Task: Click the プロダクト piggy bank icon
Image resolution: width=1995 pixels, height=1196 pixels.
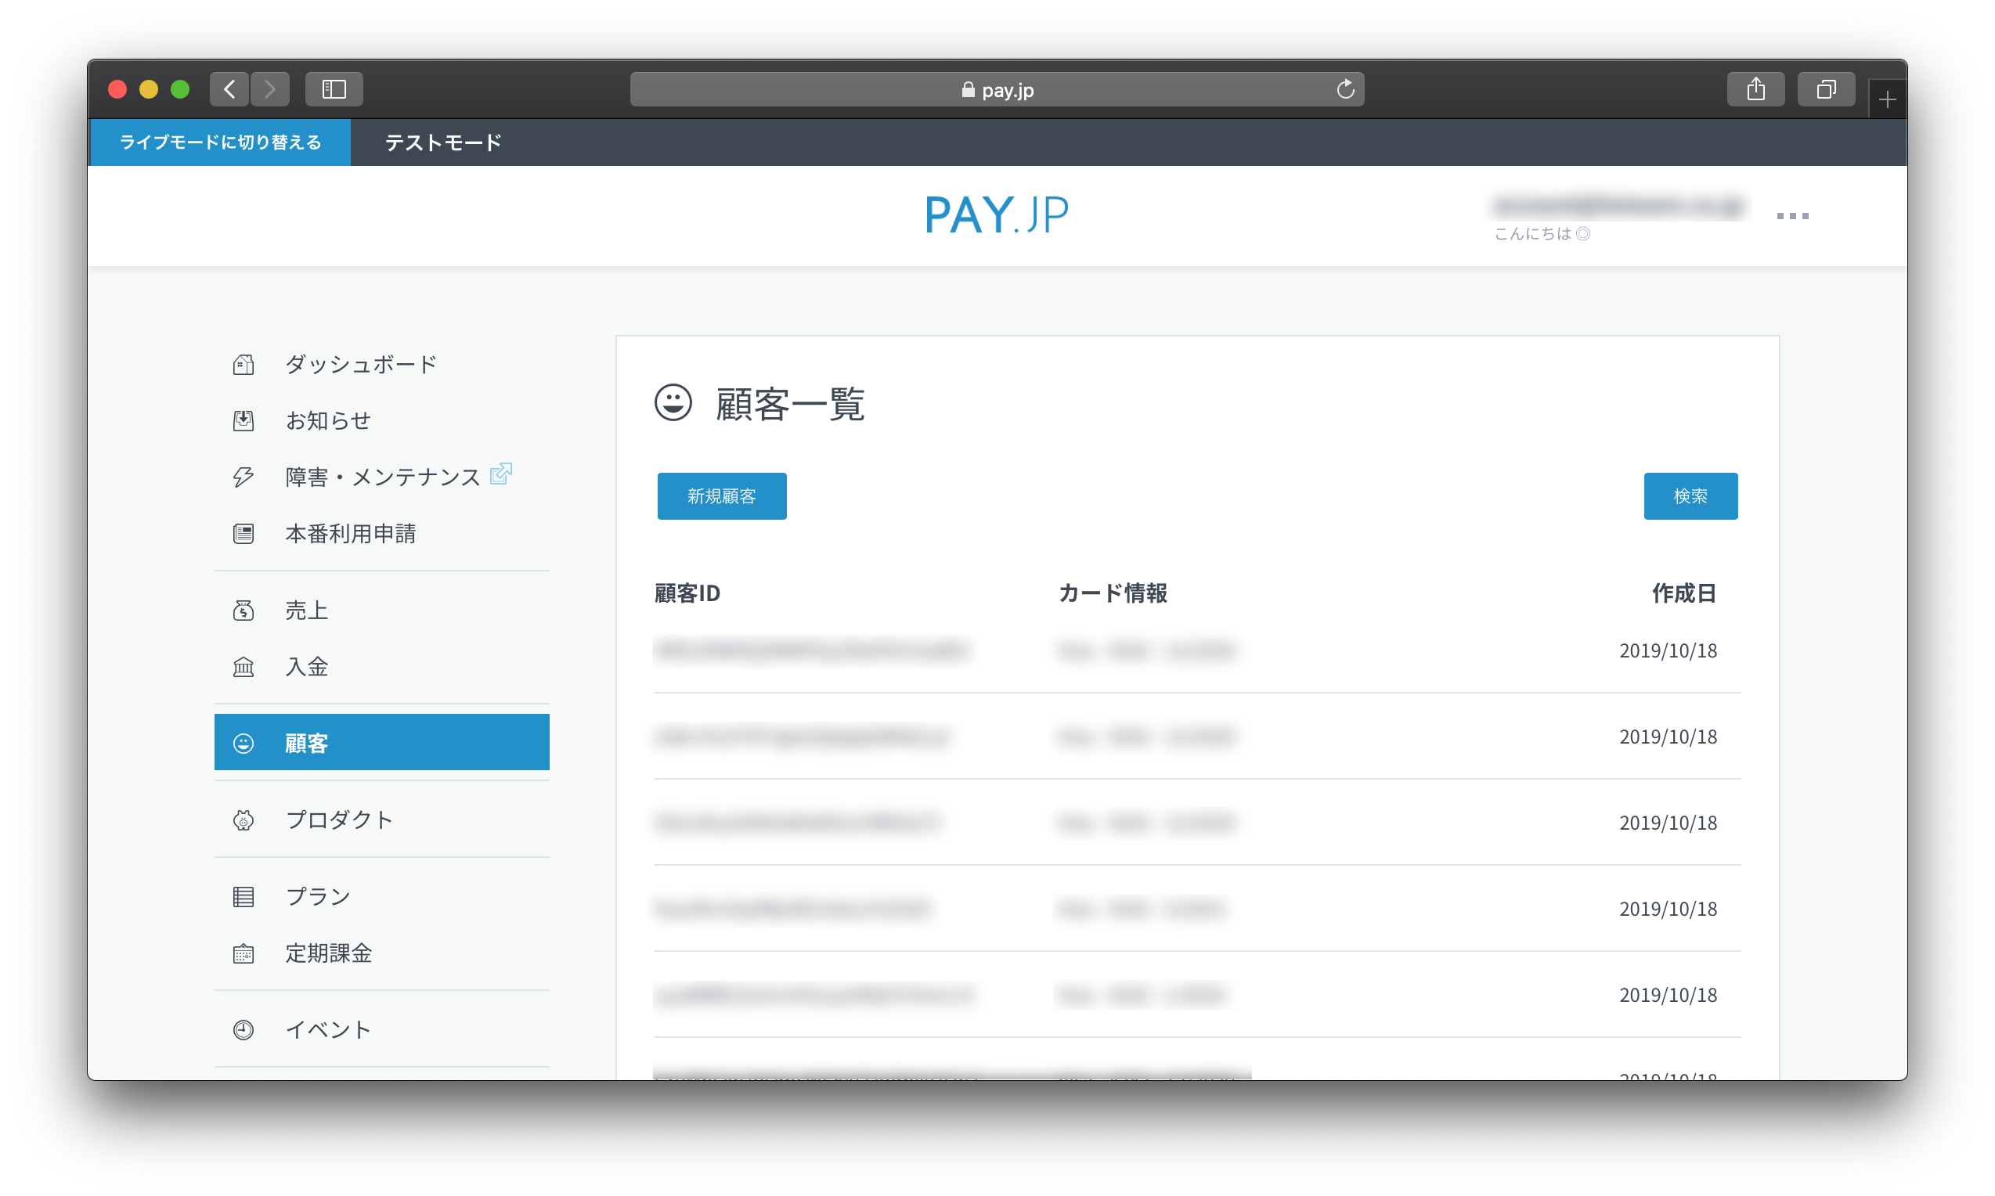Action: [244, 820]
